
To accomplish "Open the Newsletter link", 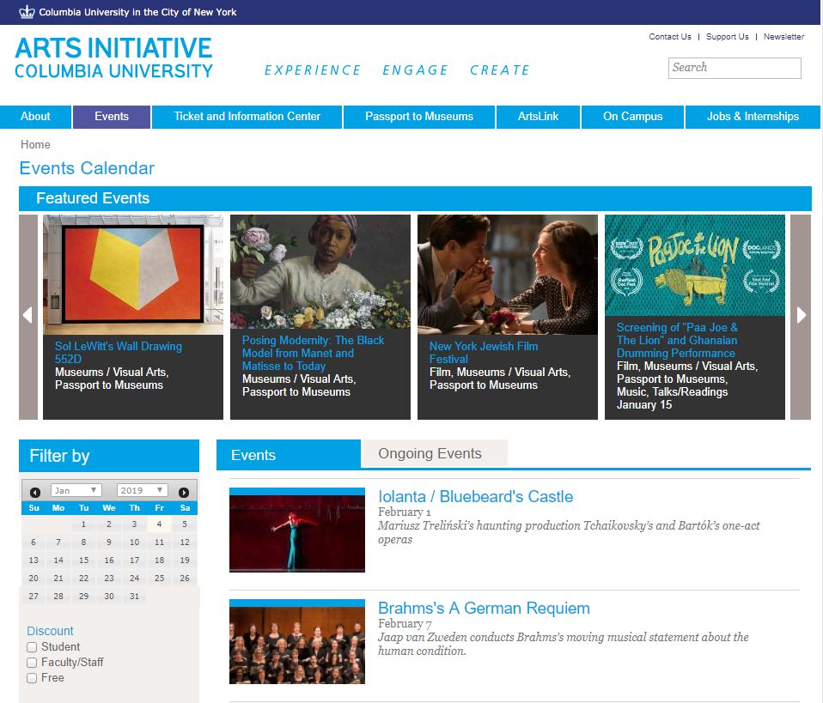I will (783, 37).
